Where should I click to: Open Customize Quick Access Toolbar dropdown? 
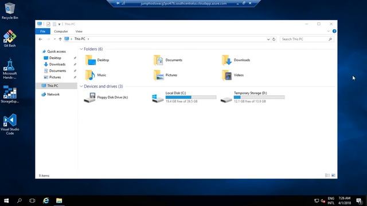(59, 24)
